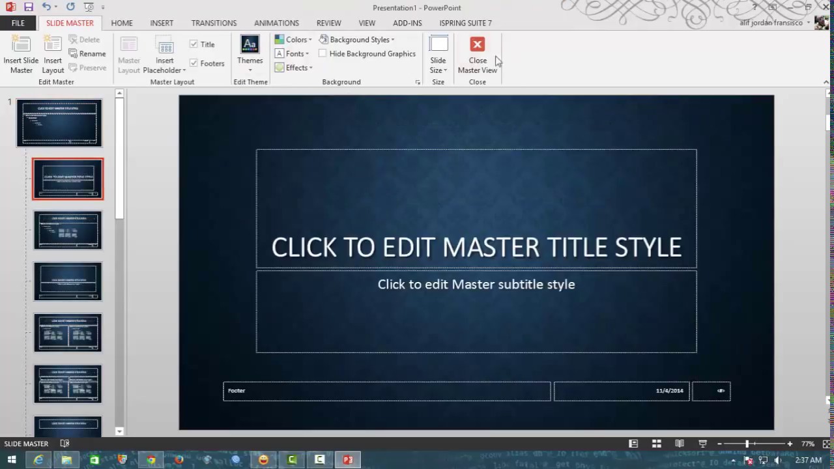This screenshot has width=834, height=469.
Task: Click the Windows Start button
Action: (x=11, y=460)
